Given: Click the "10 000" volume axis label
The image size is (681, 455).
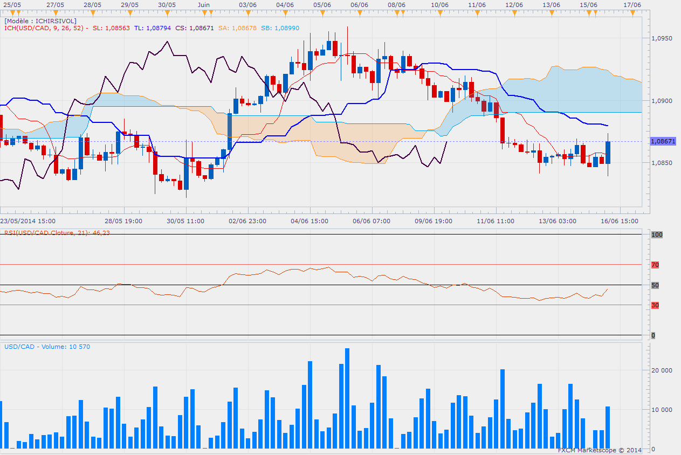Looking at the screenshot, I should point(661,410).
